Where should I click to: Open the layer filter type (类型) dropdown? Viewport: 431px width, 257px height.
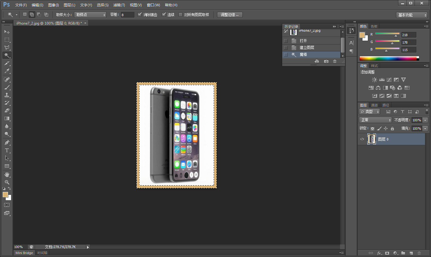click(370, 111)
